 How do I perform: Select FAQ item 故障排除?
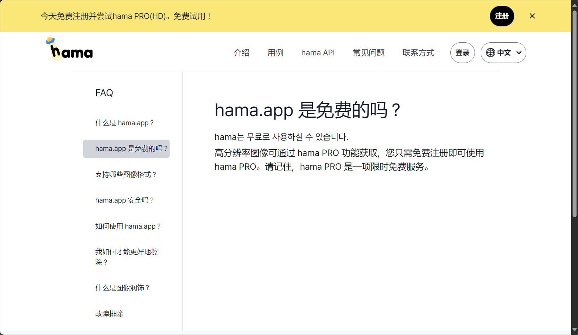[x=109, y=314]
